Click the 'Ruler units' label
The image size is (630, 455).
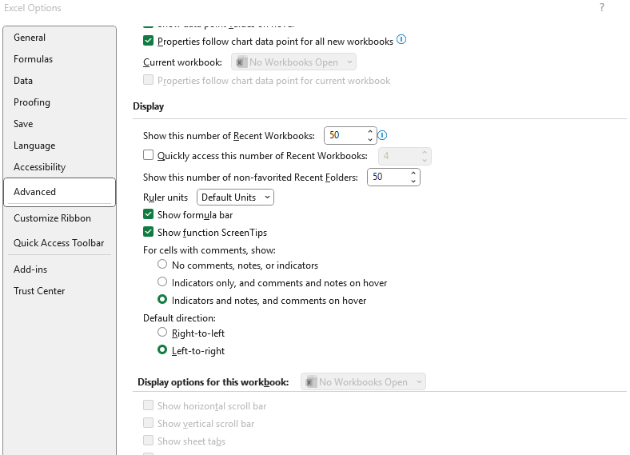165,198
